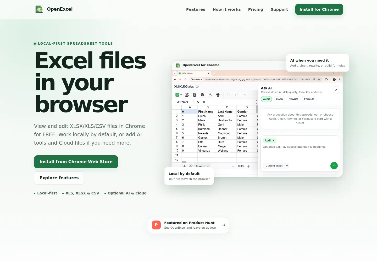Close the XLSX_100.xlsx browser tab
This screenshot has height=261, width=377.
209,73
